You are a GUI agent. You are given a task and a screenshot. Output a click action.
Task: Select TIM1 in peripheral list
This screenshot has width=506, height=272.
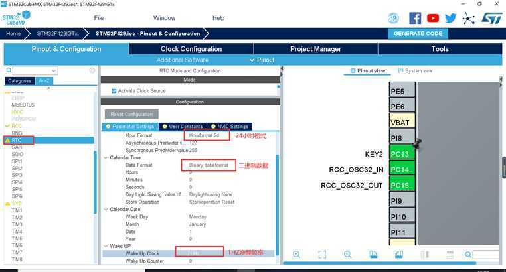coord(17,210)
